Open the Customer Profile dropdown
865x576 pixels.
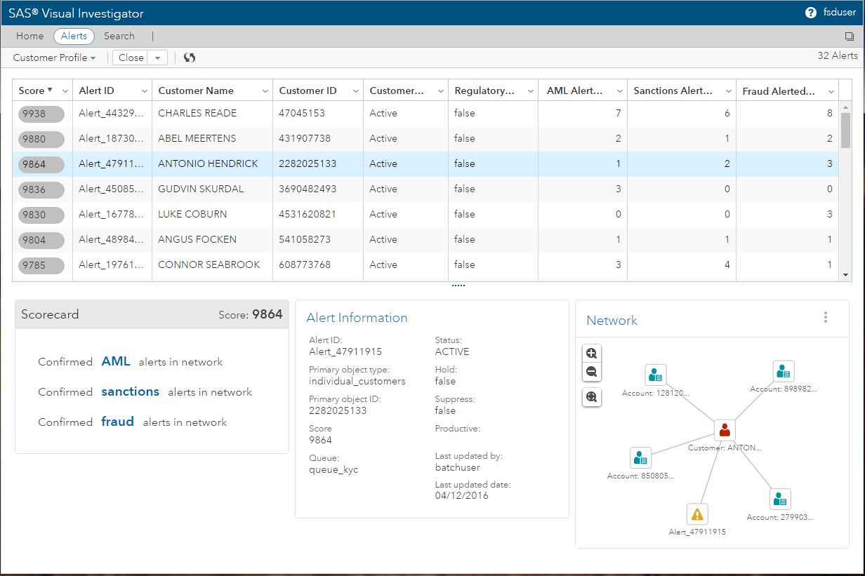pos(54,58)
